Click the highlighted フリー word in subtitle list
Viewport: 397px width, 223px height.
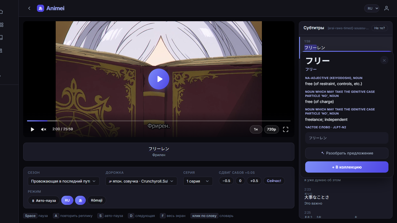point(311,48)
